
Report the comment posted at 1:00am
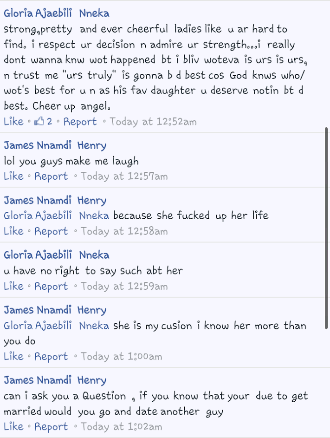51,357
